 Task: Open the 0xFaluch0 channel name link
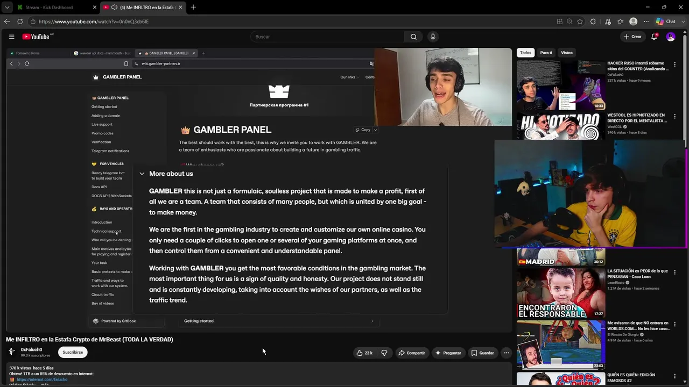[x=31, y=349]
